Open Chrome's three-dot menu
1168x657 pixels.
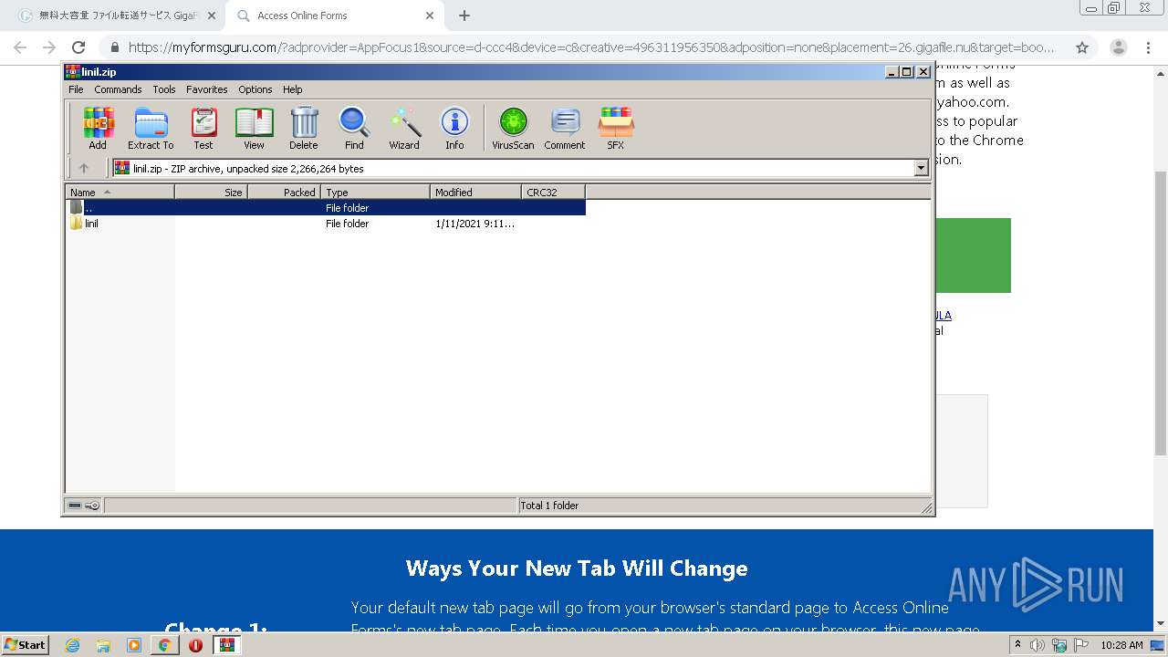click(x=1148, y=47)
